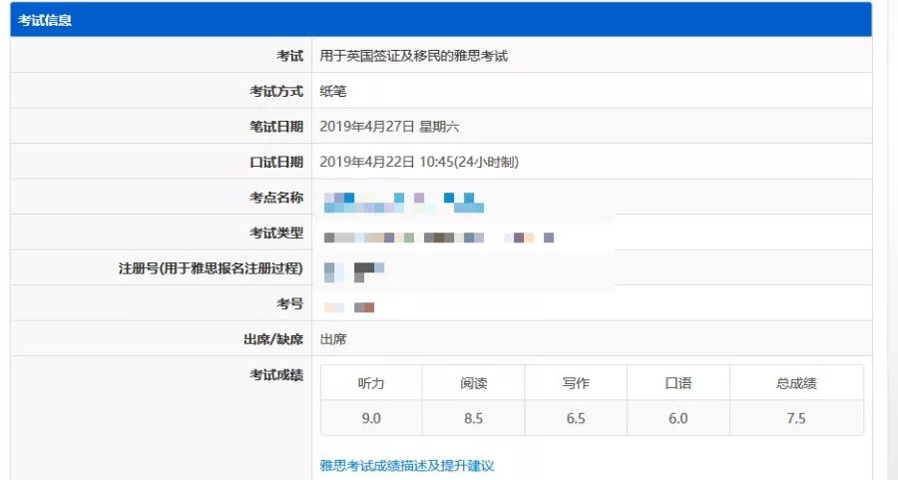Image resolution: width=898 pixels, height=480 pixels.
Task: Click the 总成绩 column header
Action: point(796,383)
